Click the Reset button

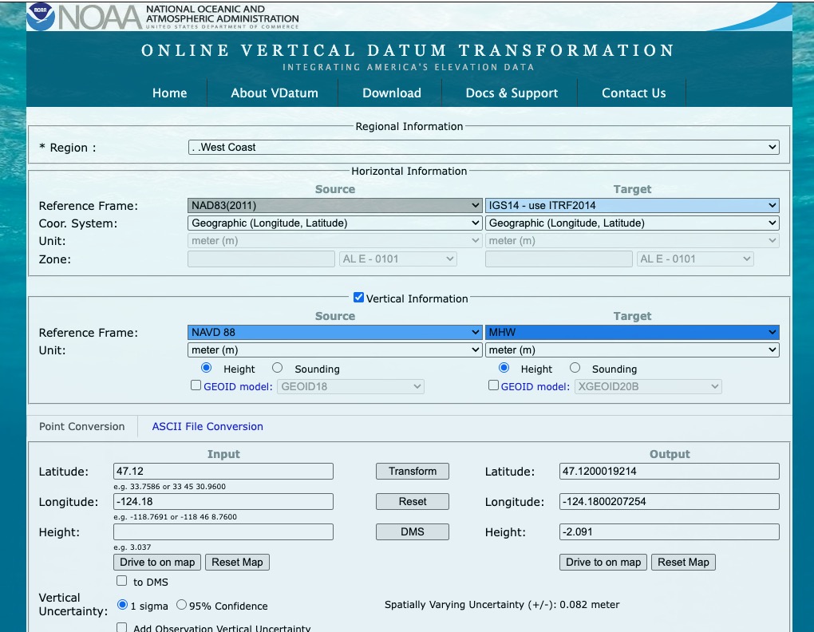click(x=413, y=501)
